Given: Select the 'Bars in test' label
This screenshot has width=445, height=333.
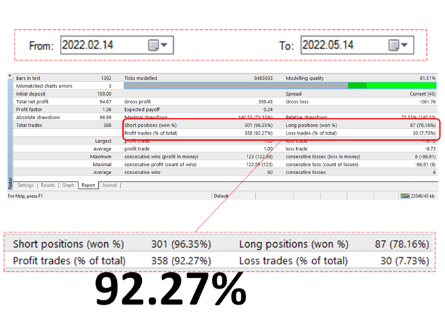Looking at the screenshot, I should (28, 78).
